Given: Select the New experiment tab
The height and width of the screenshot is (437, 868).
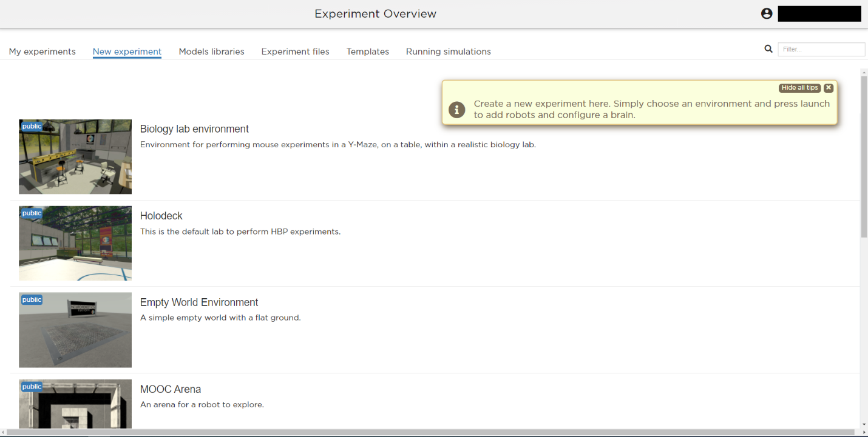Looking at the screenshot, I should (x=127, y=52).
